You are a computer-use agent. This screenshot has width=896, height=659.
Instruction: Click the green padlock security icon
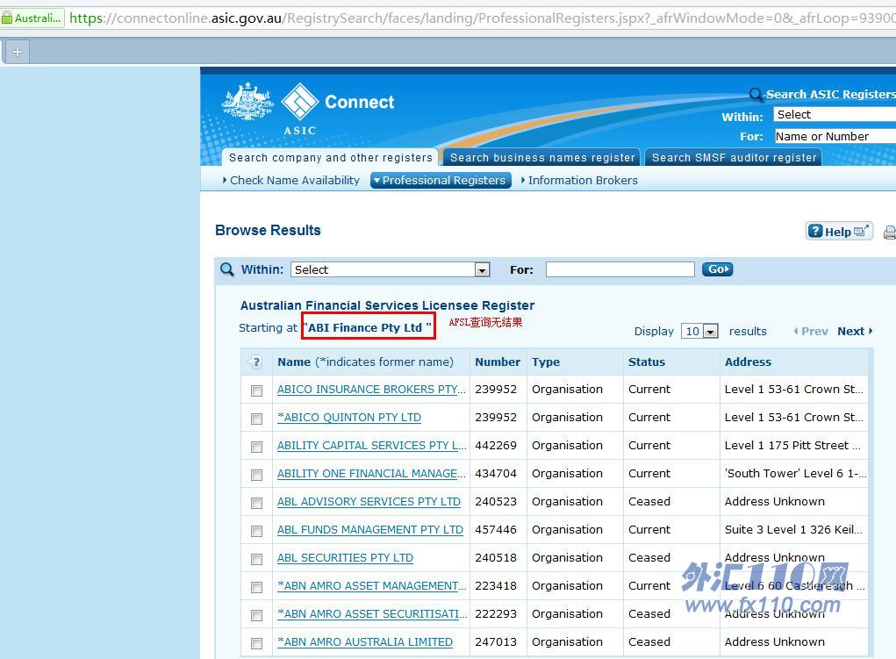[x=7, y=18]
